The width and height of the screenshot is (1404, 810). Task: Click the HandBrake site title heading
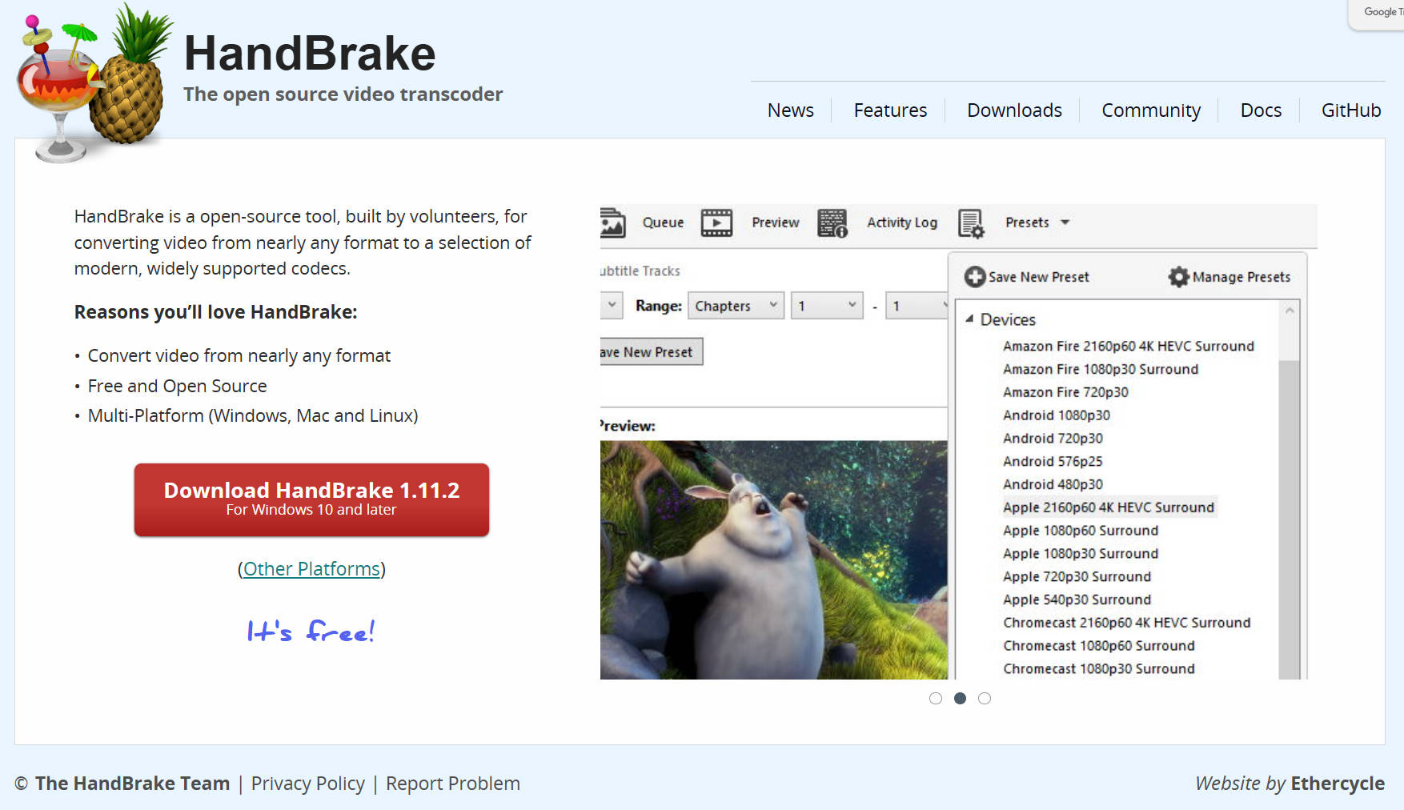point(310,54)
